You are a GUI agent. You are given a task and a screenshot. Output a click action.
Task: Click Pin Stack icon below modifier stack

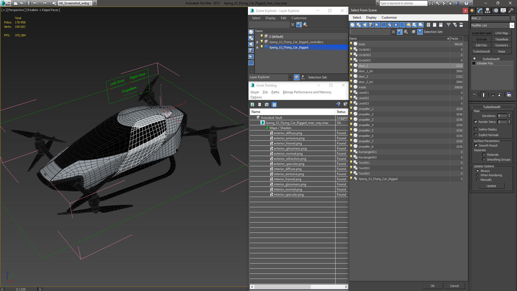474,95
